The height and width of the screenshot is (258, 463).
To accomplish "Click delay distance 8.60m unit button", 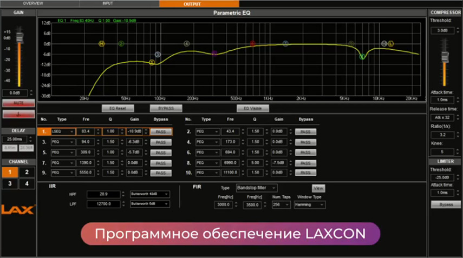I will pyautogui.click(x=10, y=148).
